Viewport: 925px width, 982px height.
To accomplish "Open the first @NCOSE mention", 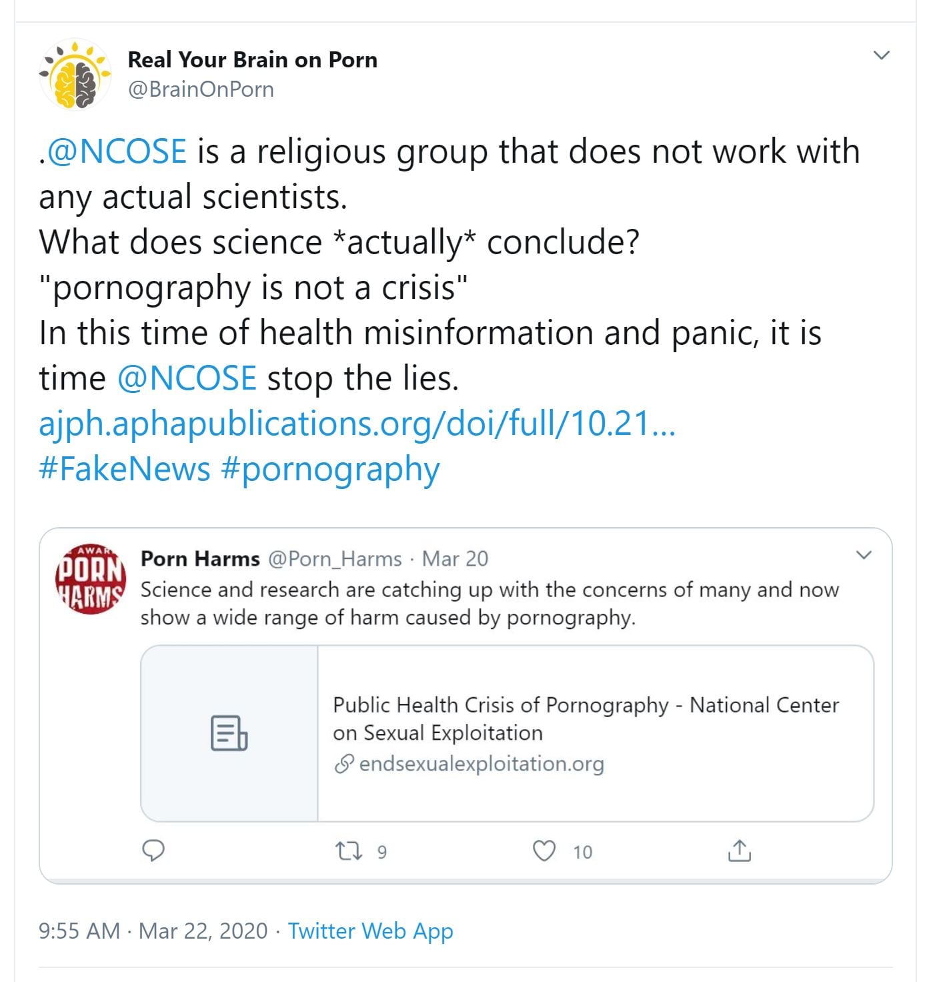I will (x=117, y=151).
